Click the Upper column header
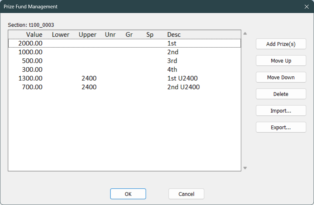The image size is (314, 205). (88, 34)
